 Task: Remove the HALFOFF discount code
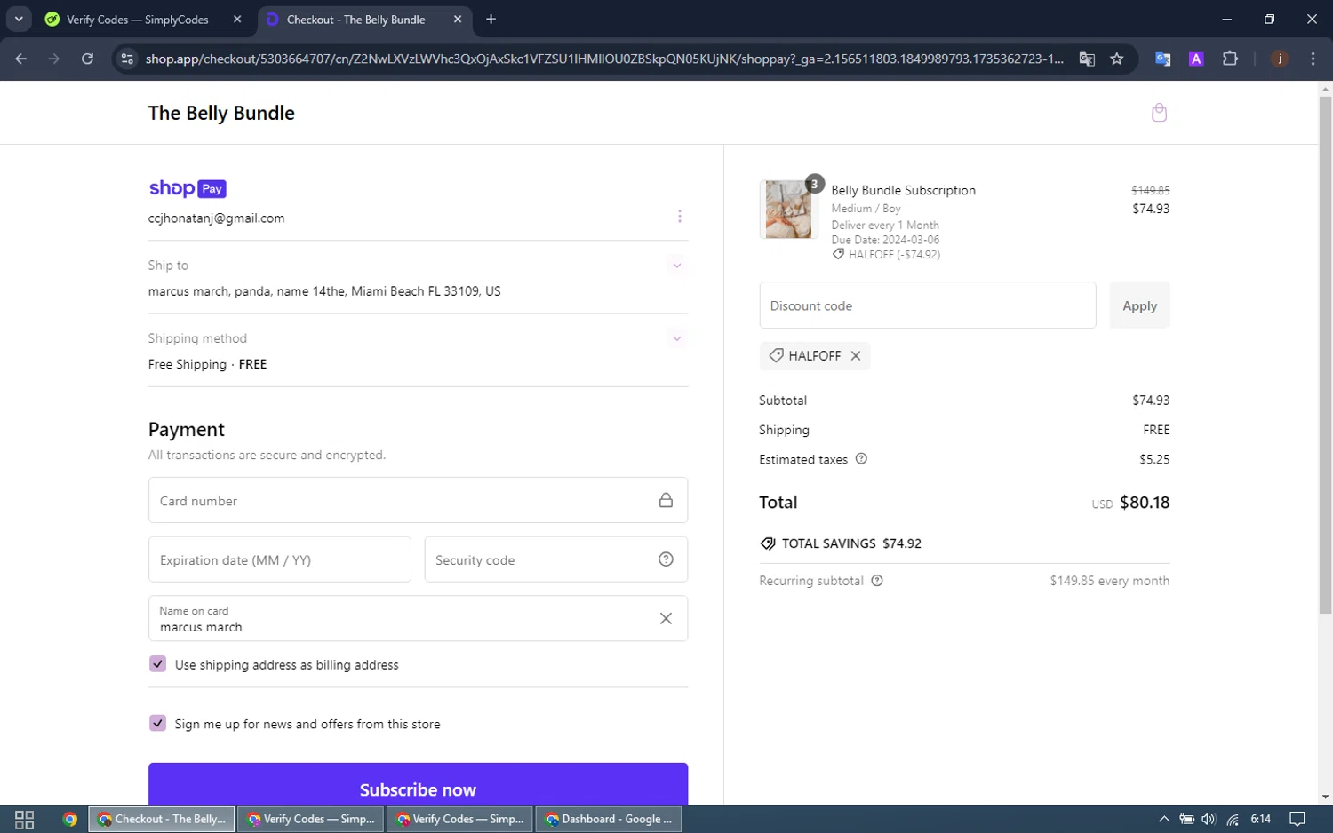(x=856, y=356)
